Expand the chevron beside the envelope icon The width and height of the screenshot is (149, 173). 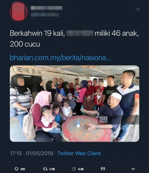(133, 169)
